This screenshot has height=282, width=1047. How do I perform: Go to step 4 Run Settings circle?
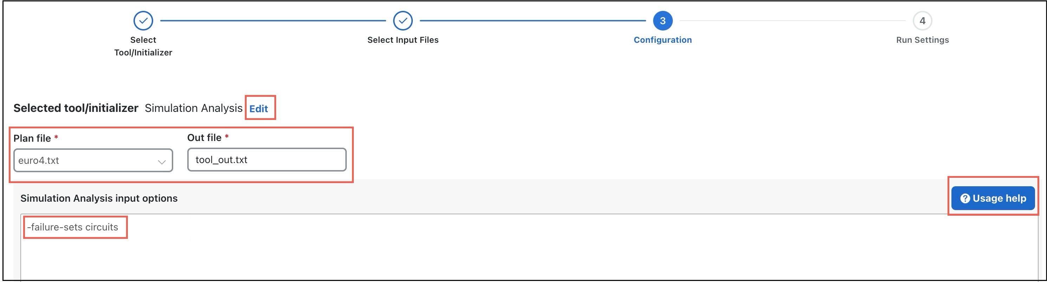click(x=922, y=21)
